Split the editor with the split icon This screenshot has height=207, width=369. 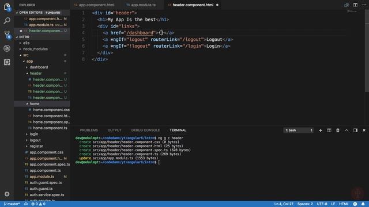[355, 5]
